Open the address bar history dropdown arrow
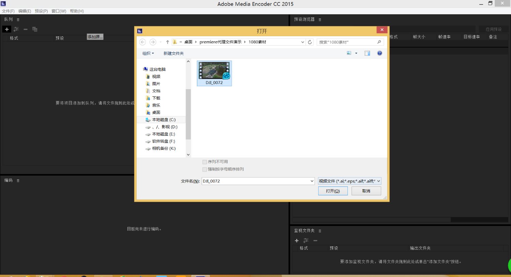 tap(303, 42)
